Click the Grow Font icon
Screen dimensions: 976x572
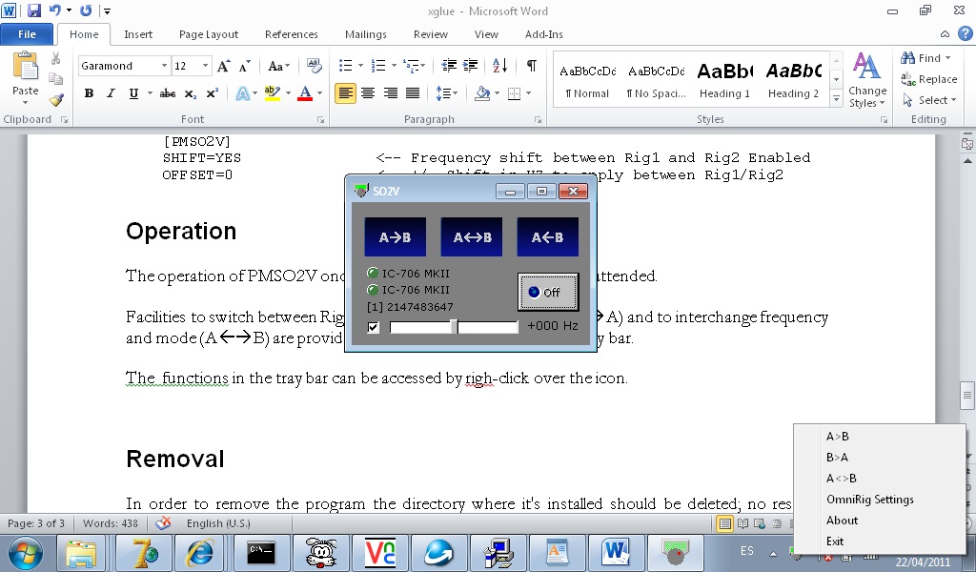coord(223,66)
